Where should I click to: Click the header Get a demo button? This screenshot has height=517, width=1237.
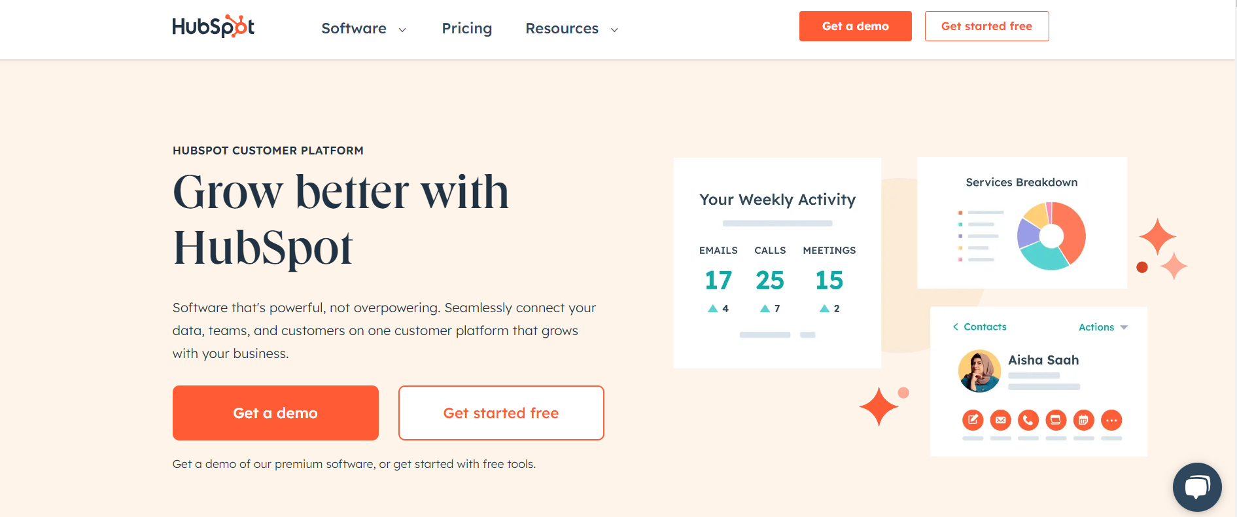[x=856, y=26]
